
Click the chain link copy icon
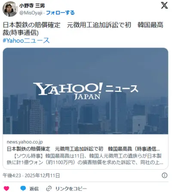click(x=49, y=189)
